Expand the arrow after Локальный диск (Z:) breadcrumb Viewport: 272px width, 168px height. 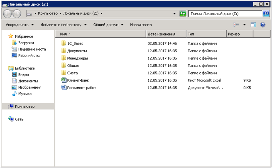pyautogui.click(x=102, y=14)
